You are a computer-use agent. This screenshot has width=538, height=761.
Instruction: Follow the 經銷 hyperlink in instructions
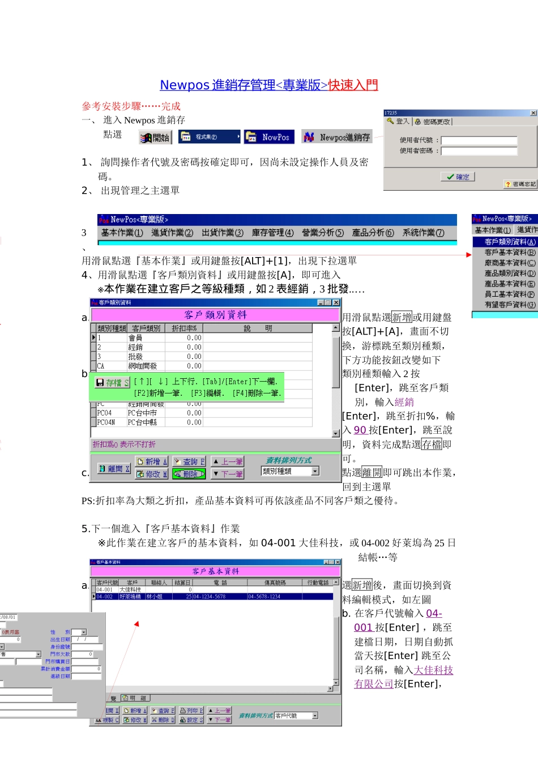[x=404, y=402]
